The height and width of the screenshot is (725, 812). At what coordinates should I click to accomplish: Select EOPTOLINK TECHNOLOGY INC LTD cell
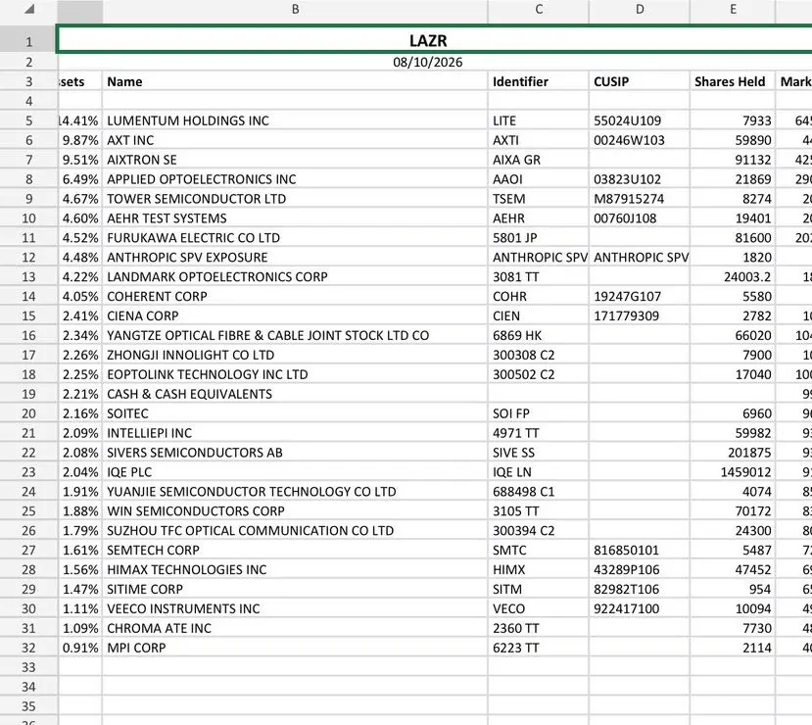[x=295, y=374]
